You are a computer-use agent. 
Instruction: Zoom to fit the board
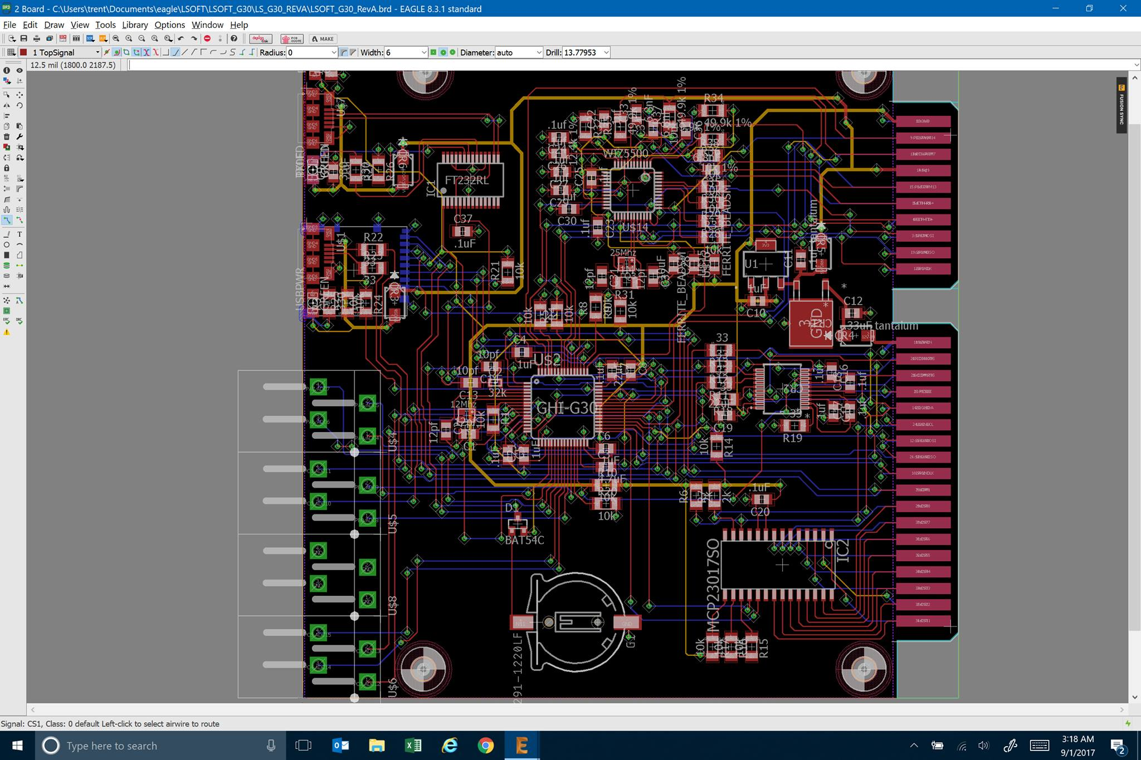116,38
